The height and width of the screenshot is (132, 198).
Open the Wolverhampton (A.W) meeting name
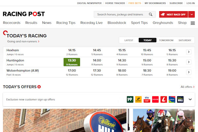(22, 71)
